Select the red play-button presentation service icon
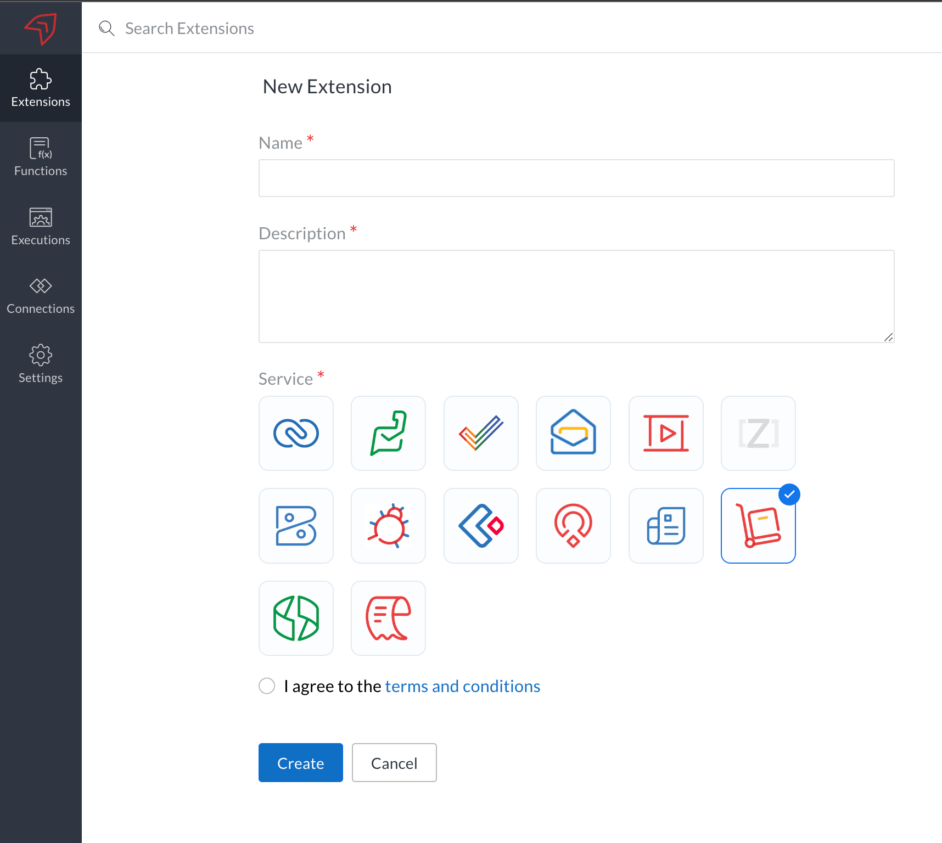 (x=666, y=433)
